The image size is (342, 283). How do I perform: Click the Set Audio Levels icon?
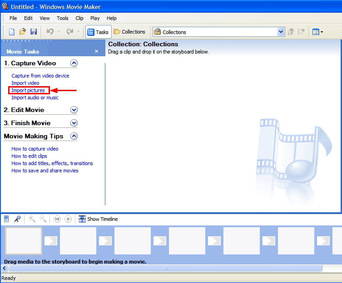(6, 219)
